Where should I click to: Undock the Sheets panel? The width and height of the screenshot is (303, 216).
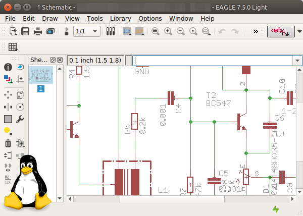(x=53, y=60)
